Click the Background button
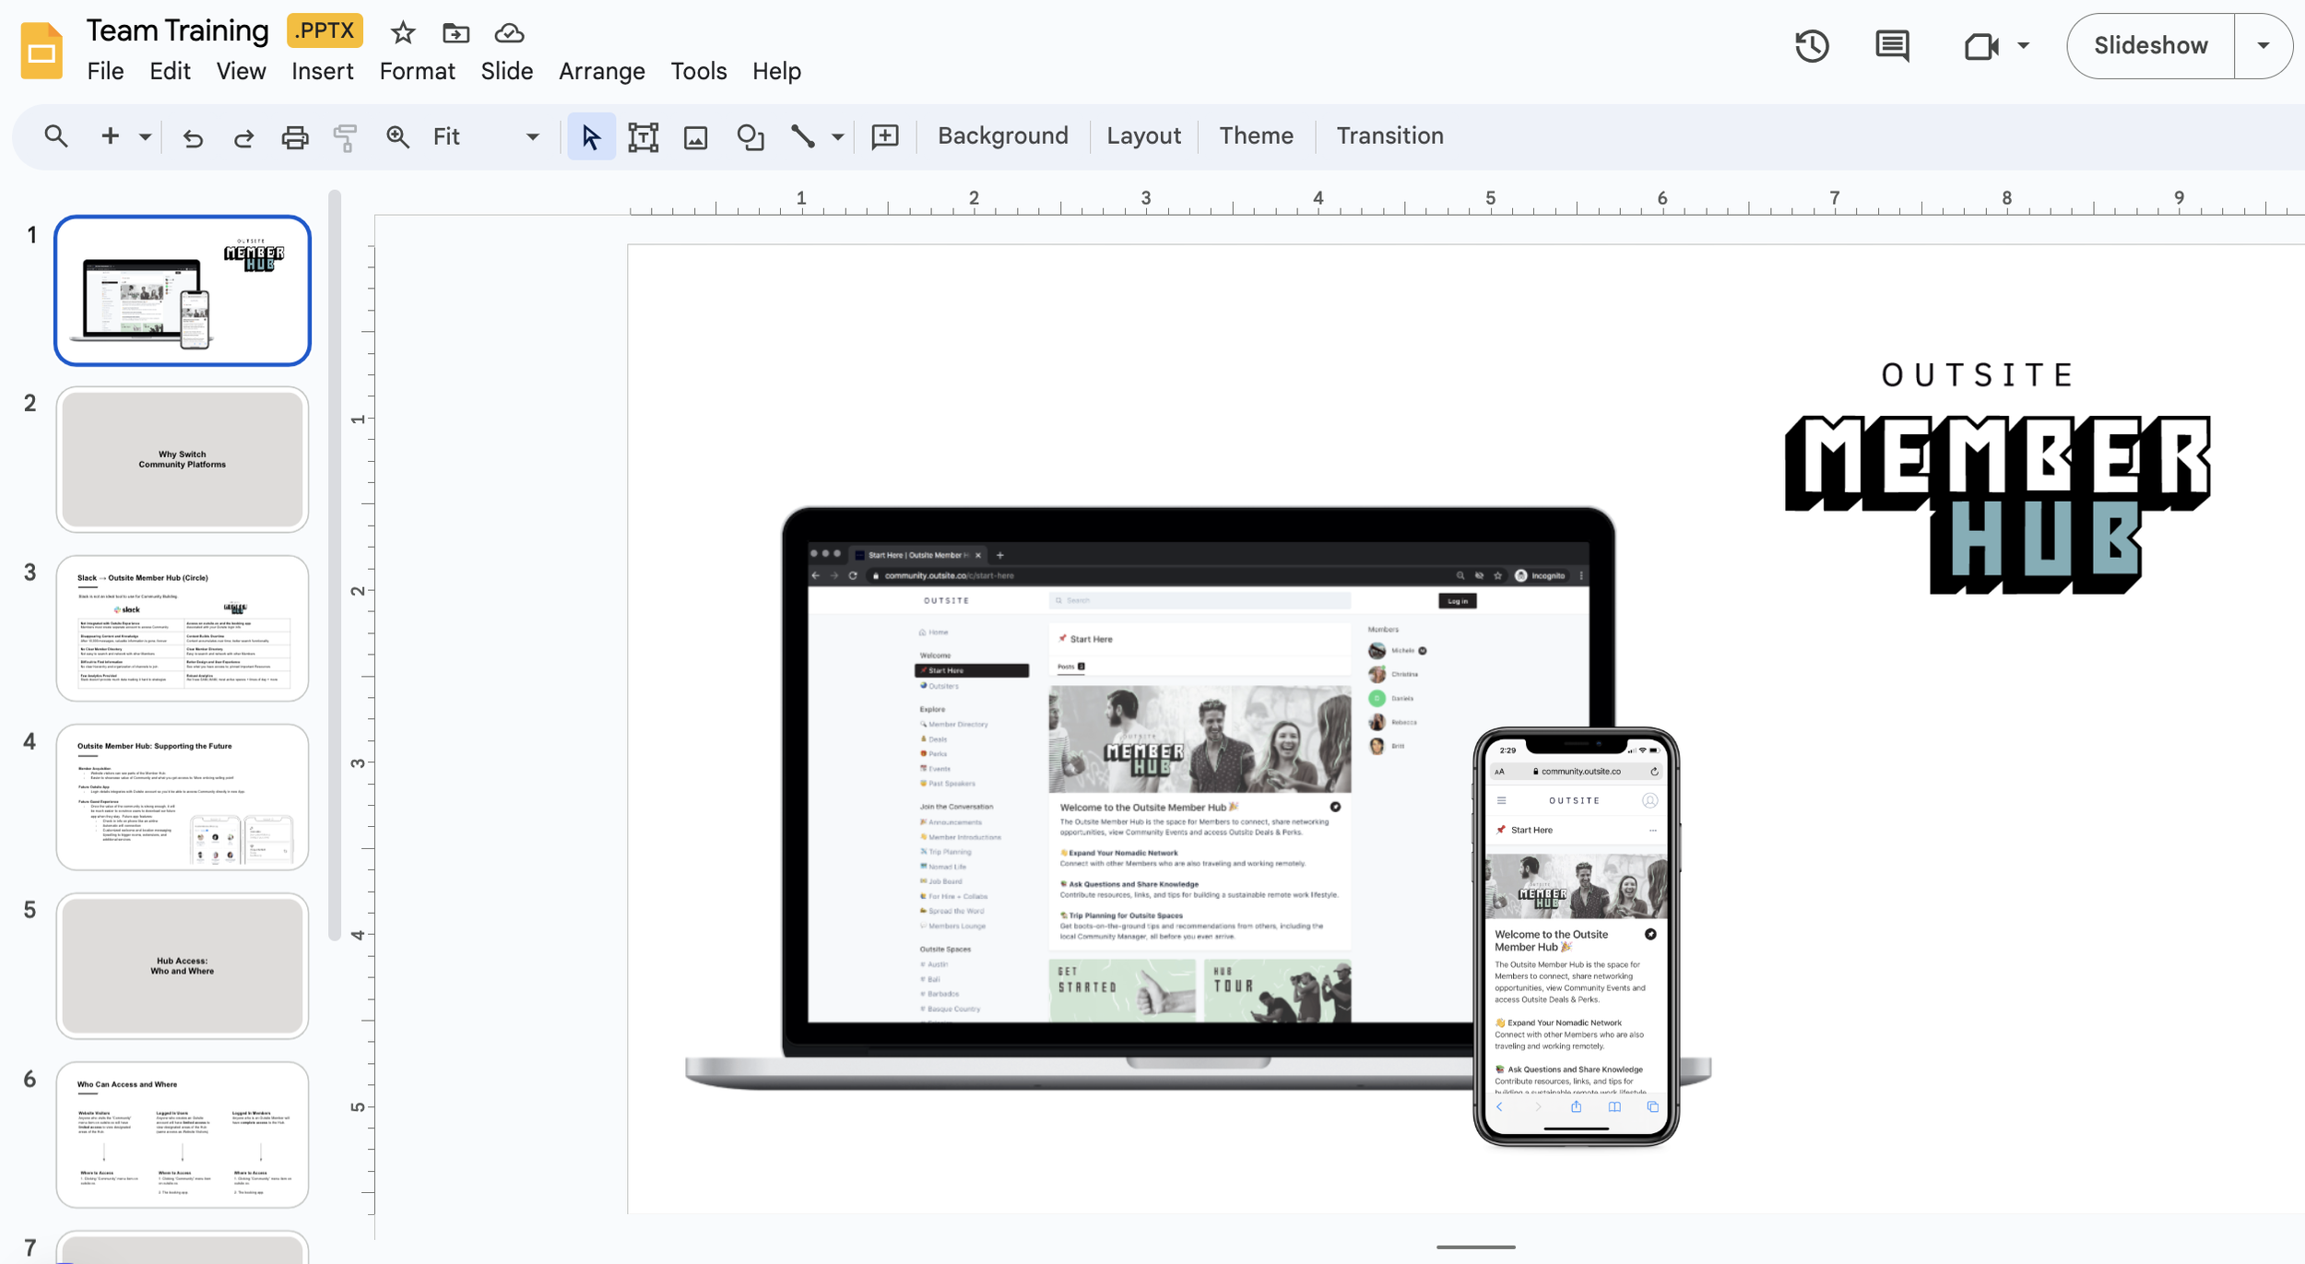 click(x=1002, y=136)
